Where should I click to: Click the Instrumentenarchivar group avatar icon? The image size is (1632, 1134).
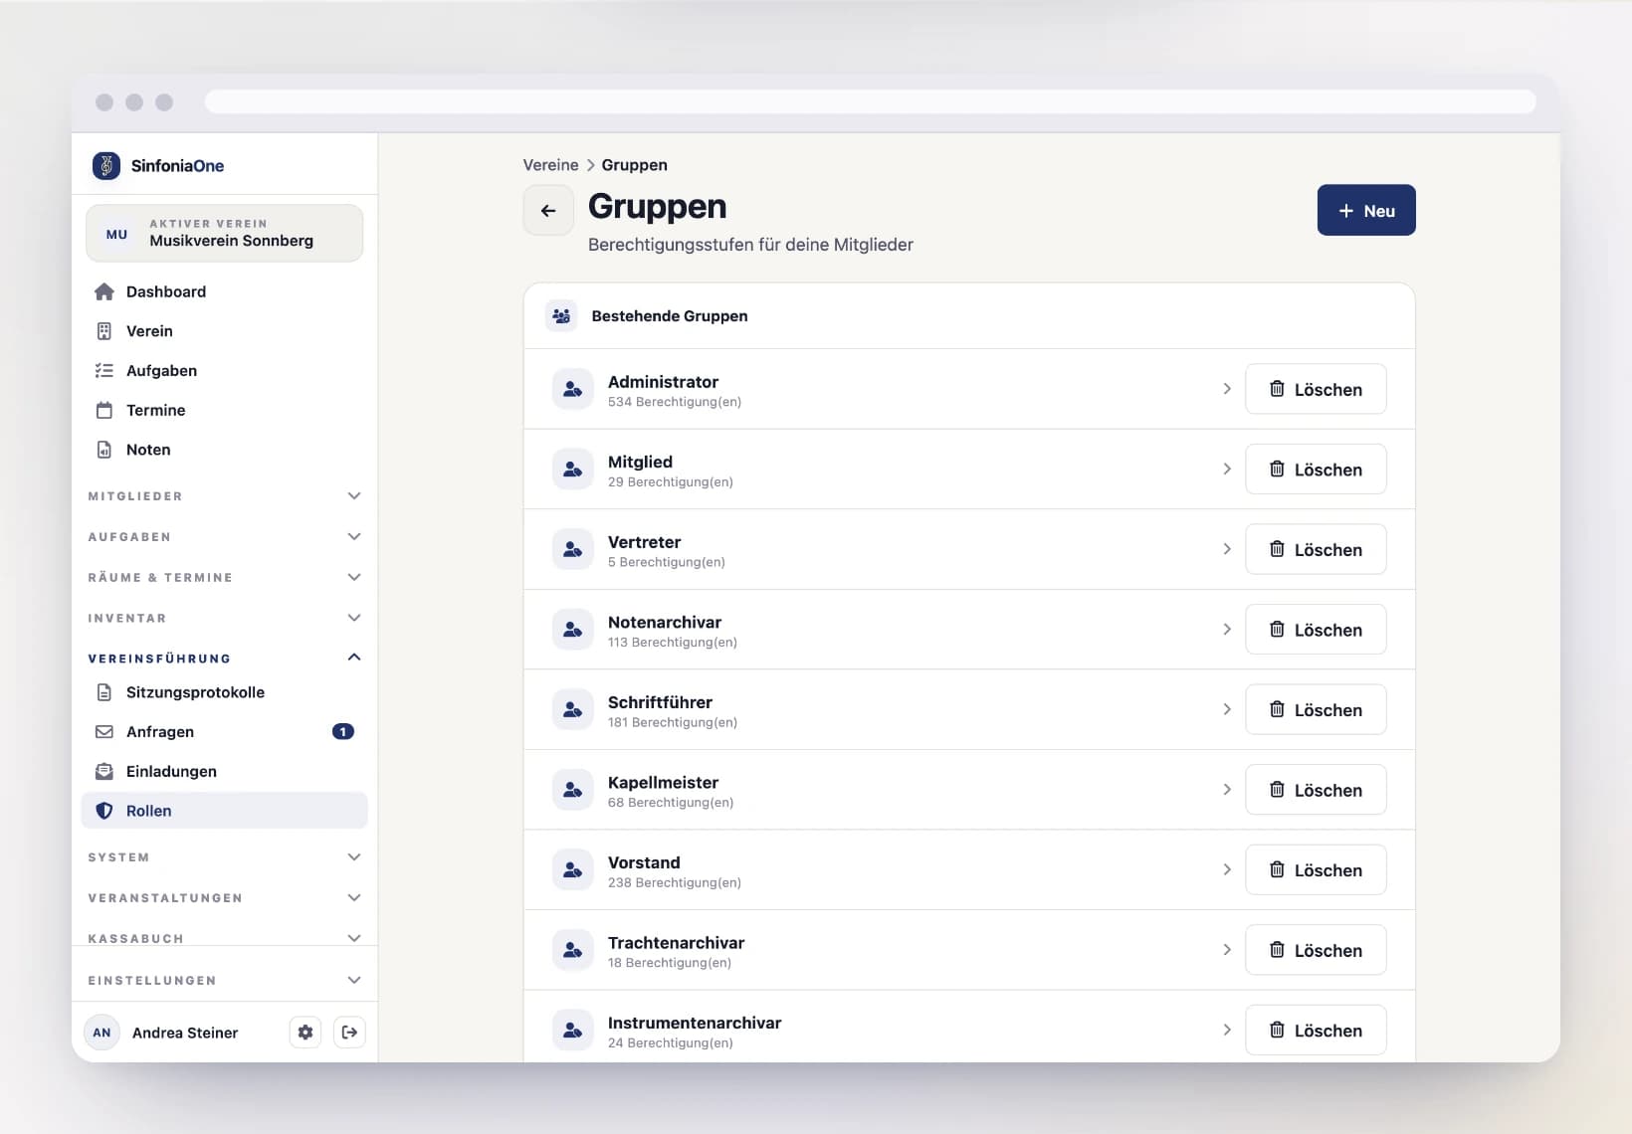coord(573,1031)
